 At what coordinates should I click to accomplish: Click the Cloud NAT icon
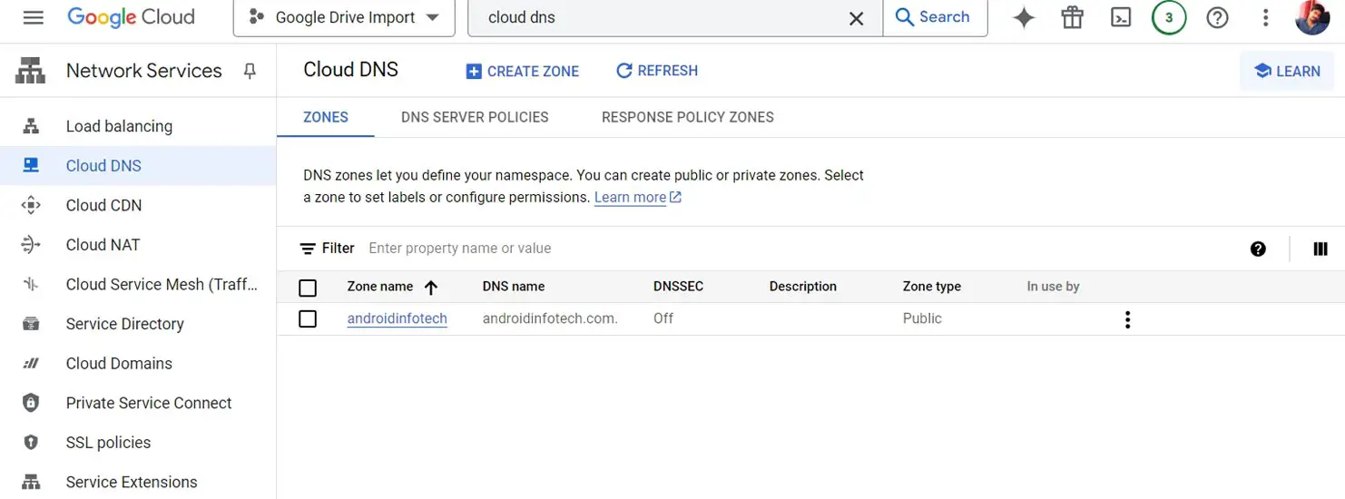(31, 245)
